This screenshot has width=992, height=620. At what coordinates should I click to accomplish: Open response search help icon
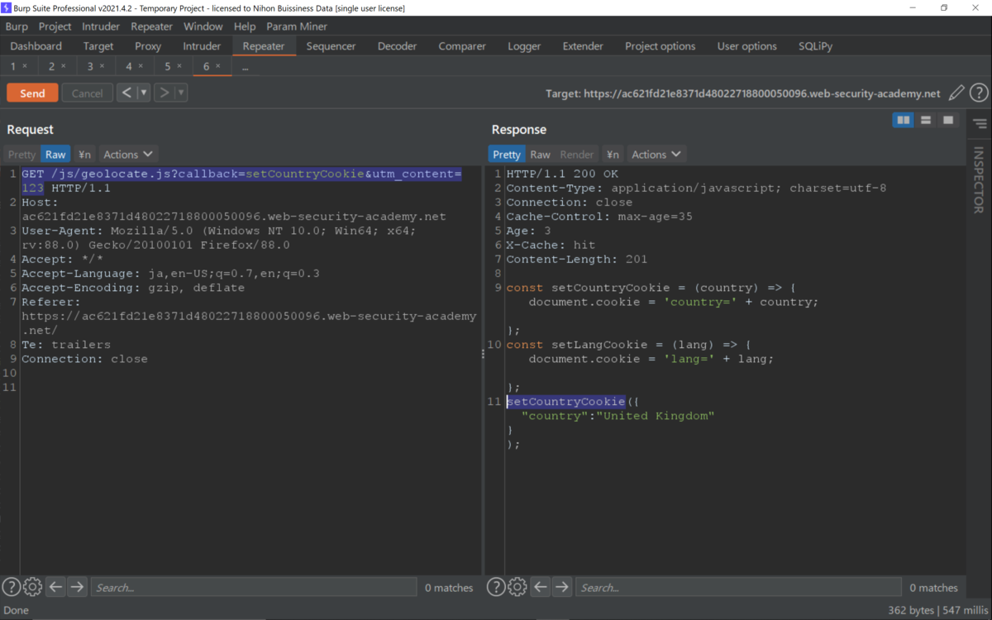[495, 587]
